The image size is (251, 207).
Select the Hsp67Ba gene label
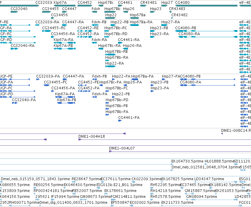137,15
